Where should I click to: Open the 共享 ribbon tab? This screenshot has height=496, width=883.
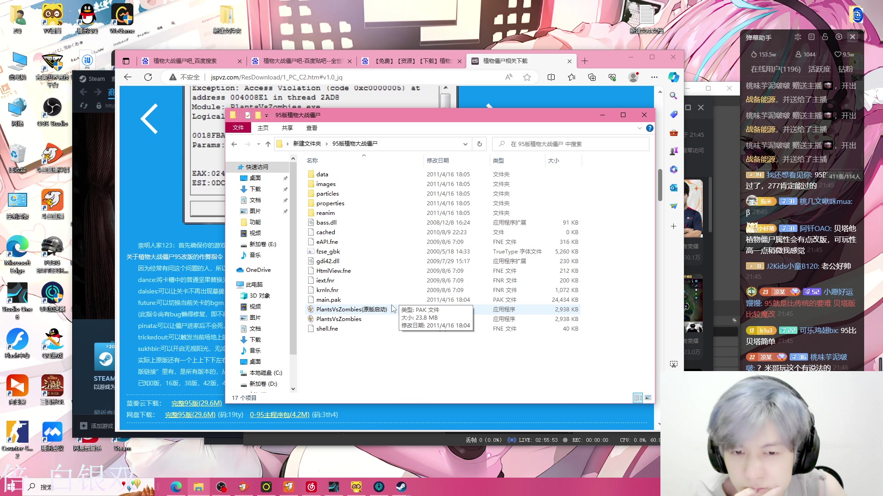[287, 128]
